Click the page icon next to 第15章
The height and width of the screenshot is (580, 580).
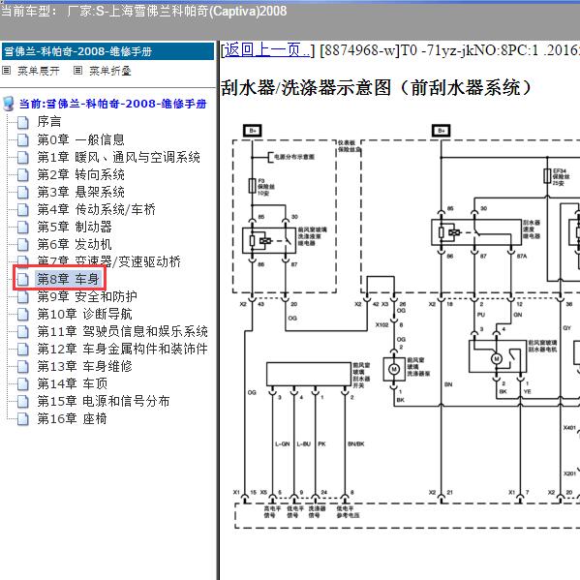(23, 401)
